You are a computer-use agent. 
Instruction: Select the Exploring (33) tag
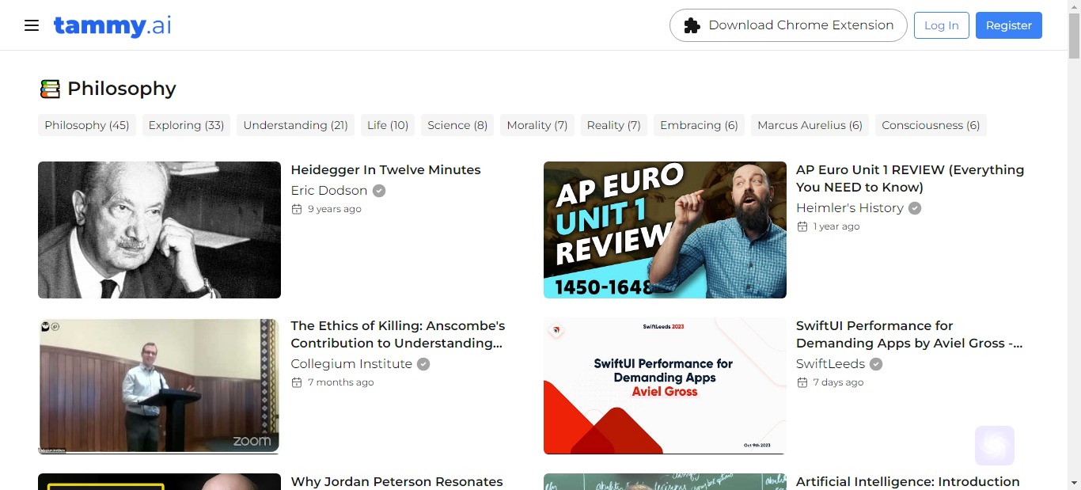click(186, 125)
